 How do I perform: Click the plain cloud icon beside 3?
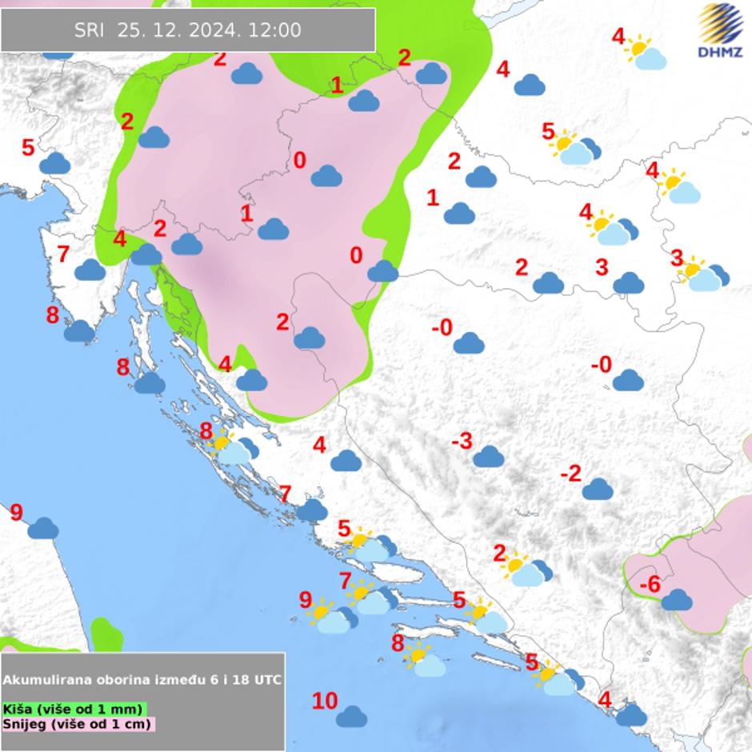click(x=628, y=283)
